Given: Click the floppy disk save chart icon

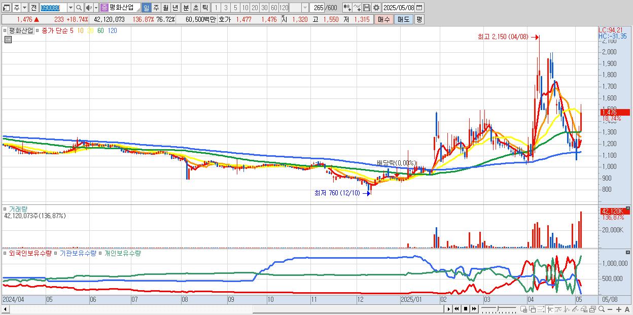Looking at the screenshot, I should click(367, 8).
